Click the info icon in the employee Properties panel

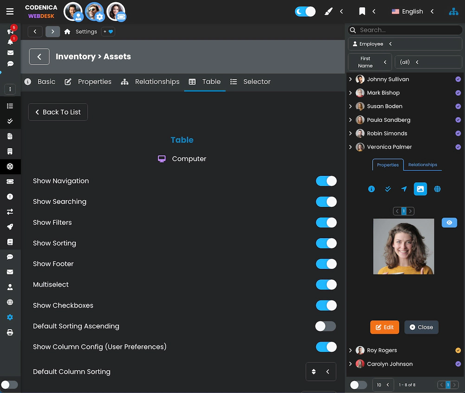pos(370,189)
